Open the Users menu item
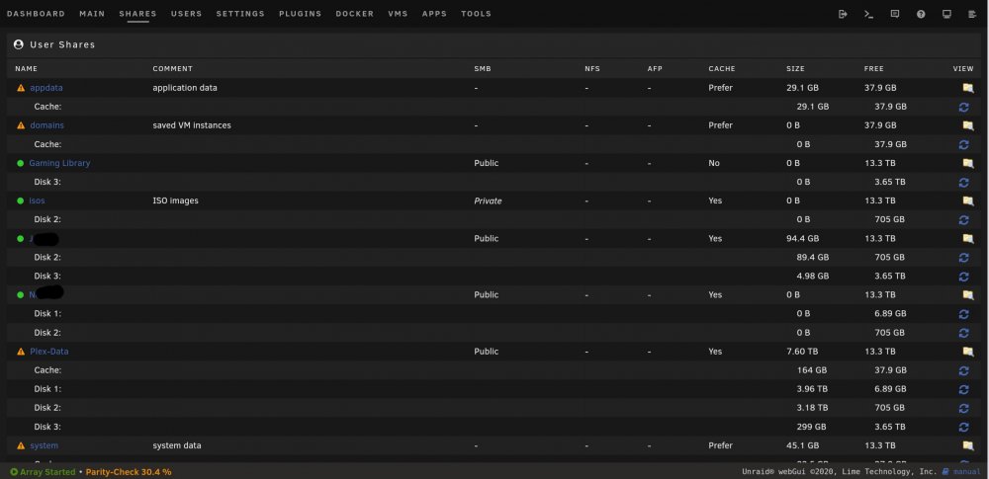The height and width of the screenshot is (479, 989). (187, 14)
